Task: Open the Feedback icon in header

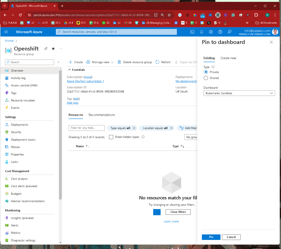Action: (230, 32)
